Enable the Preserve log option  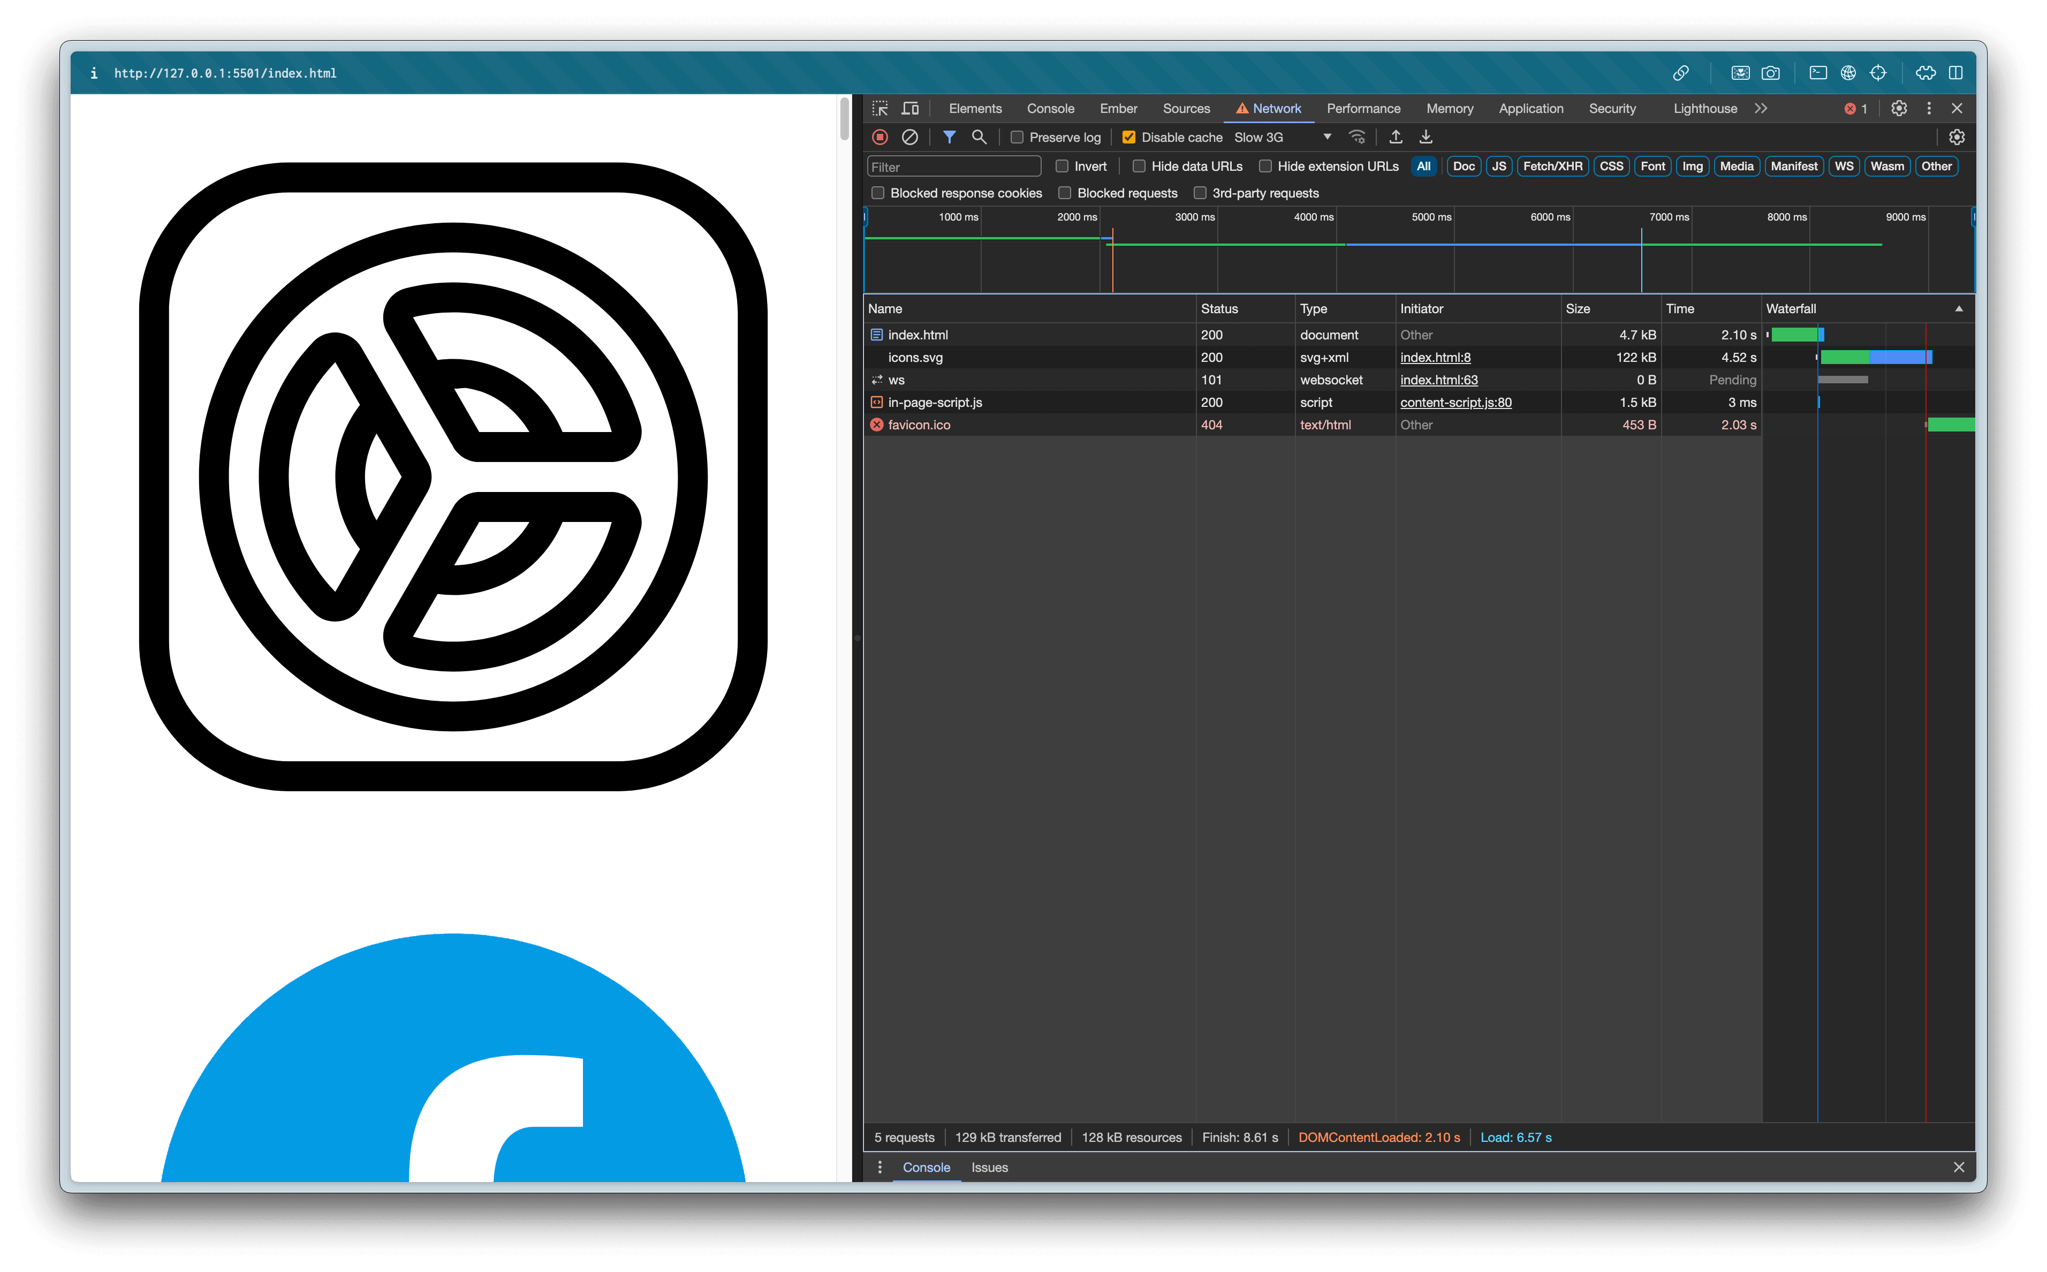(1017, 137)
